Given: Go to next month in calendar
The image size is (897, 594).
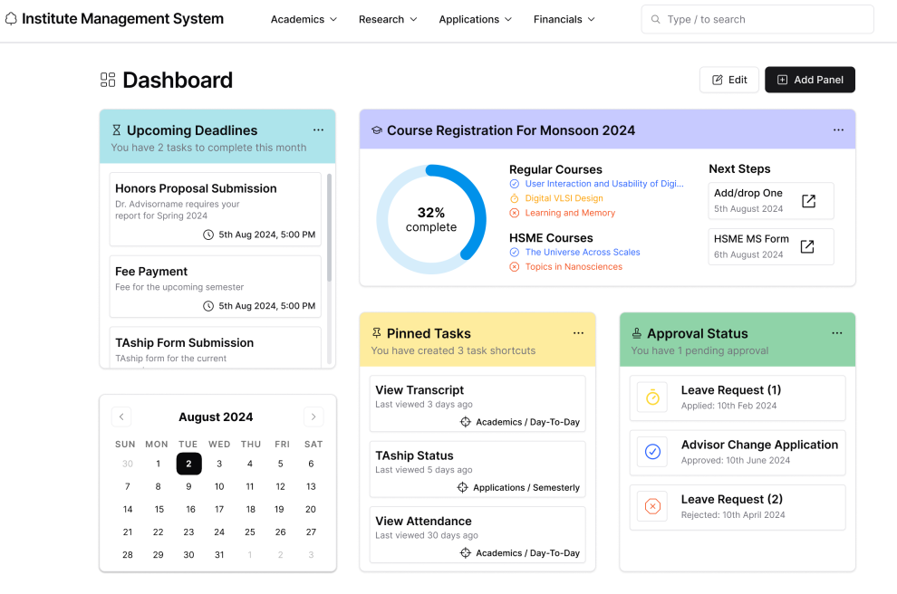Looking at the screenshot, I should 313,417.
